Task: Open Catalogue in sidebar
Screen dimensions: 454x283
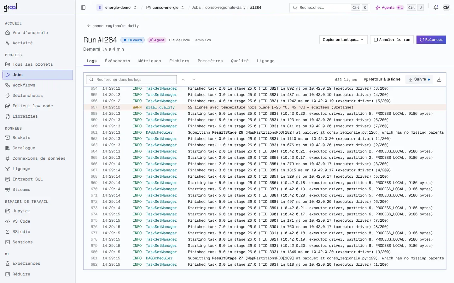Action: point(38,148)
